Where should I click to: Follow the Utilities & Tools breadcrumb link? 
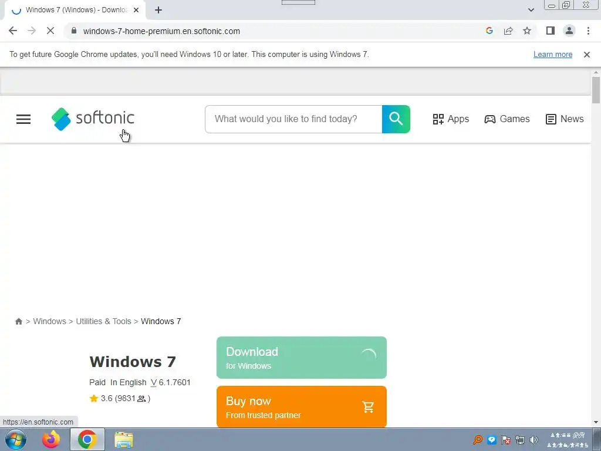[x=103, y=321]
